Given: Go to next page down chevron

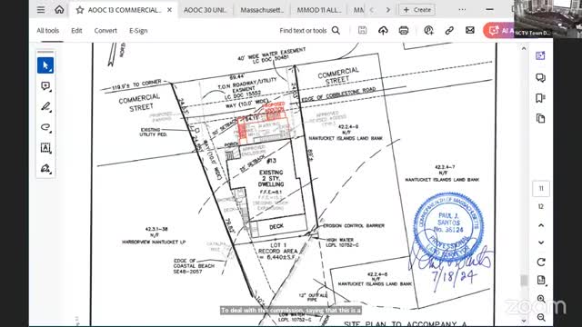Looking at the screenshot, I should click(541, 243).
